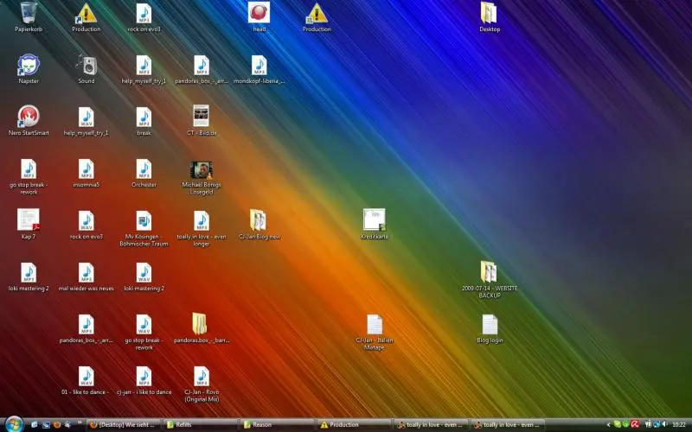Open the Sound shortcut icon
Viewport: 692px width, 432px height.
click(86, 65)
